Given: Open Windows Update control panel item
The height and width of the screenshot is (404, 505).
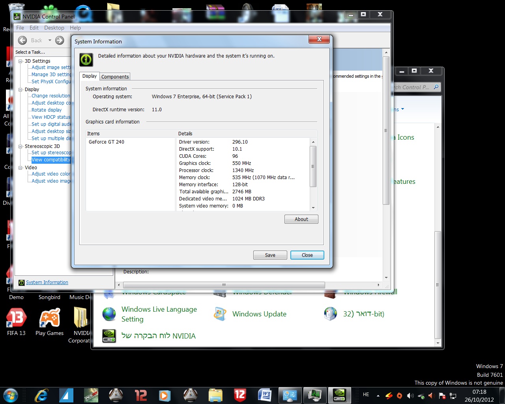Looking at the screenshot, I should click(x=259, y=314).
